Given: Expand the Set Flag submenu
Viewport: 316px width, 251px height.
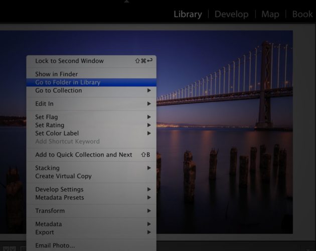Looking at the screenshot, I should 91,117.
